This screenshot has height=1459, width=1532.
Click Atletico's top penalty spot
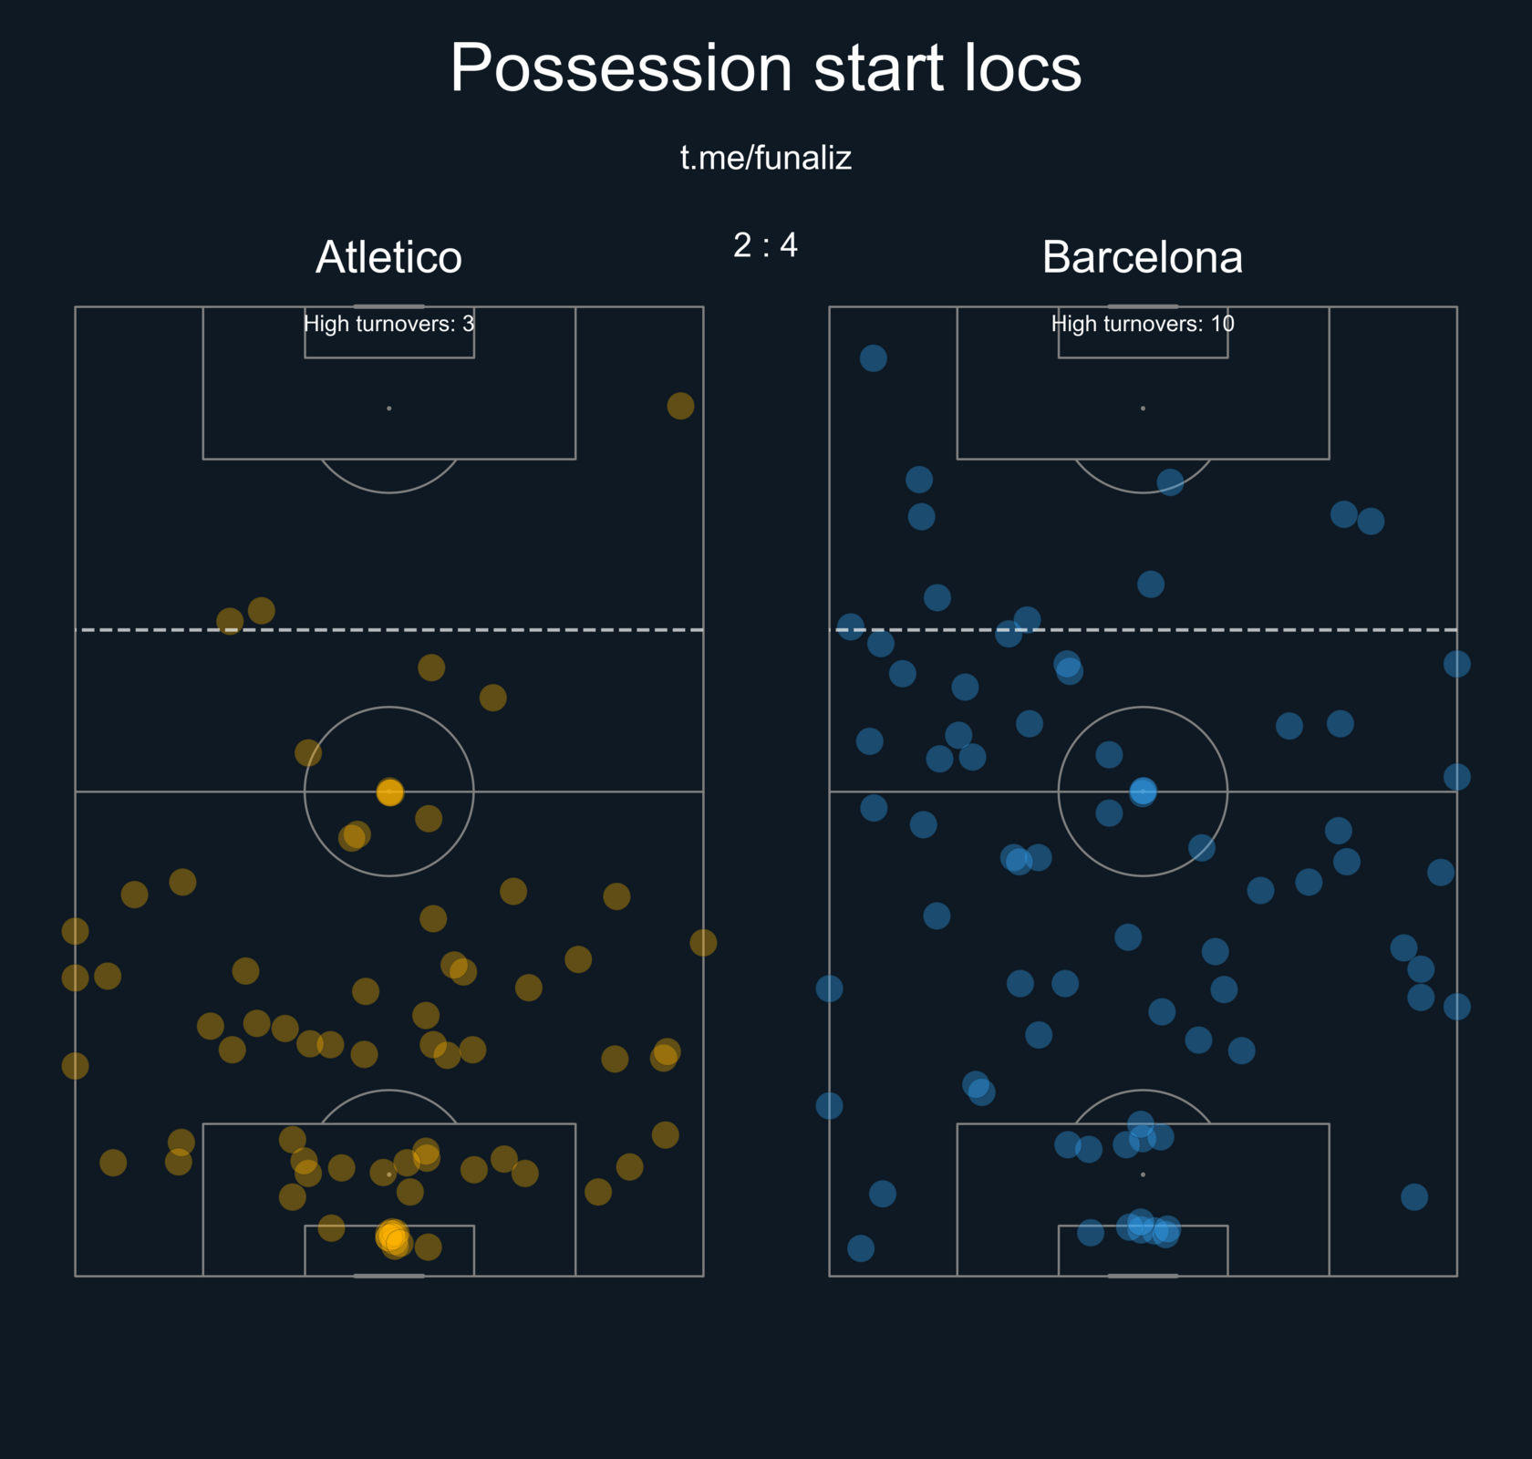[x=389, y=409]
